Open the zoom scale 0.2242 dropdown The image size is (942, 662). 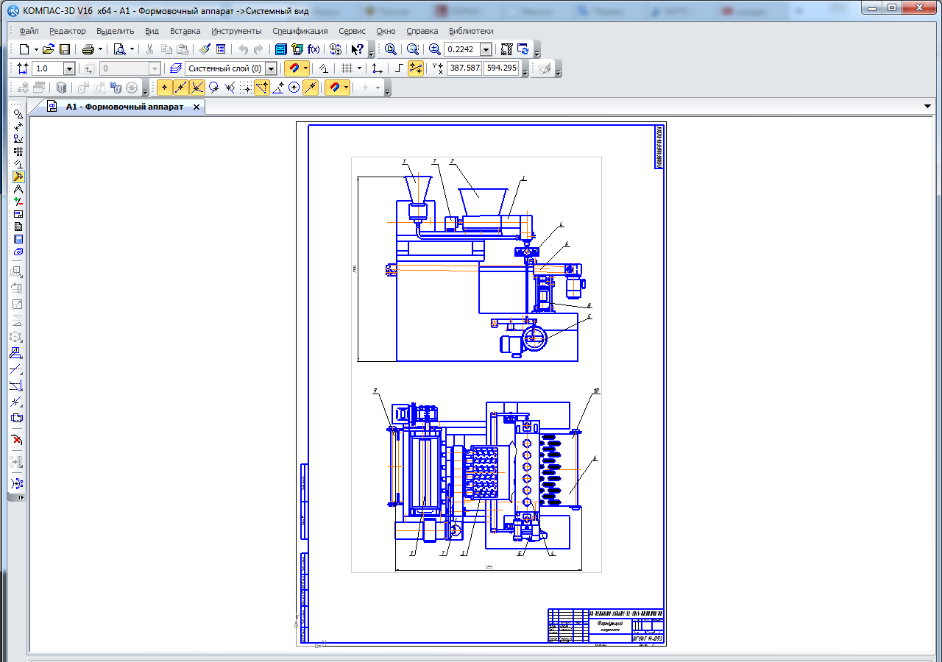tap(486, 49)
